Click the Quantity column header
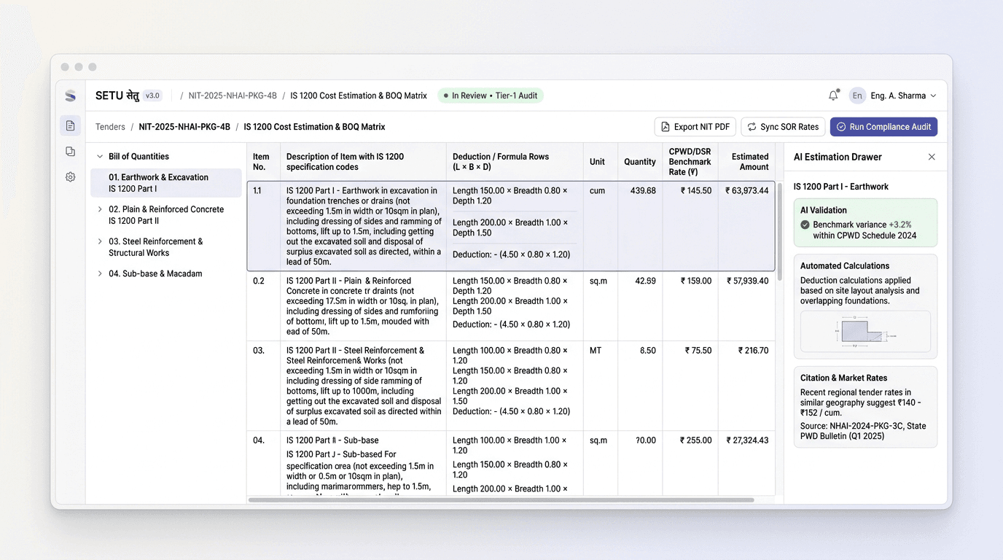Screen dimensions: 1003x560 point(640,162)
